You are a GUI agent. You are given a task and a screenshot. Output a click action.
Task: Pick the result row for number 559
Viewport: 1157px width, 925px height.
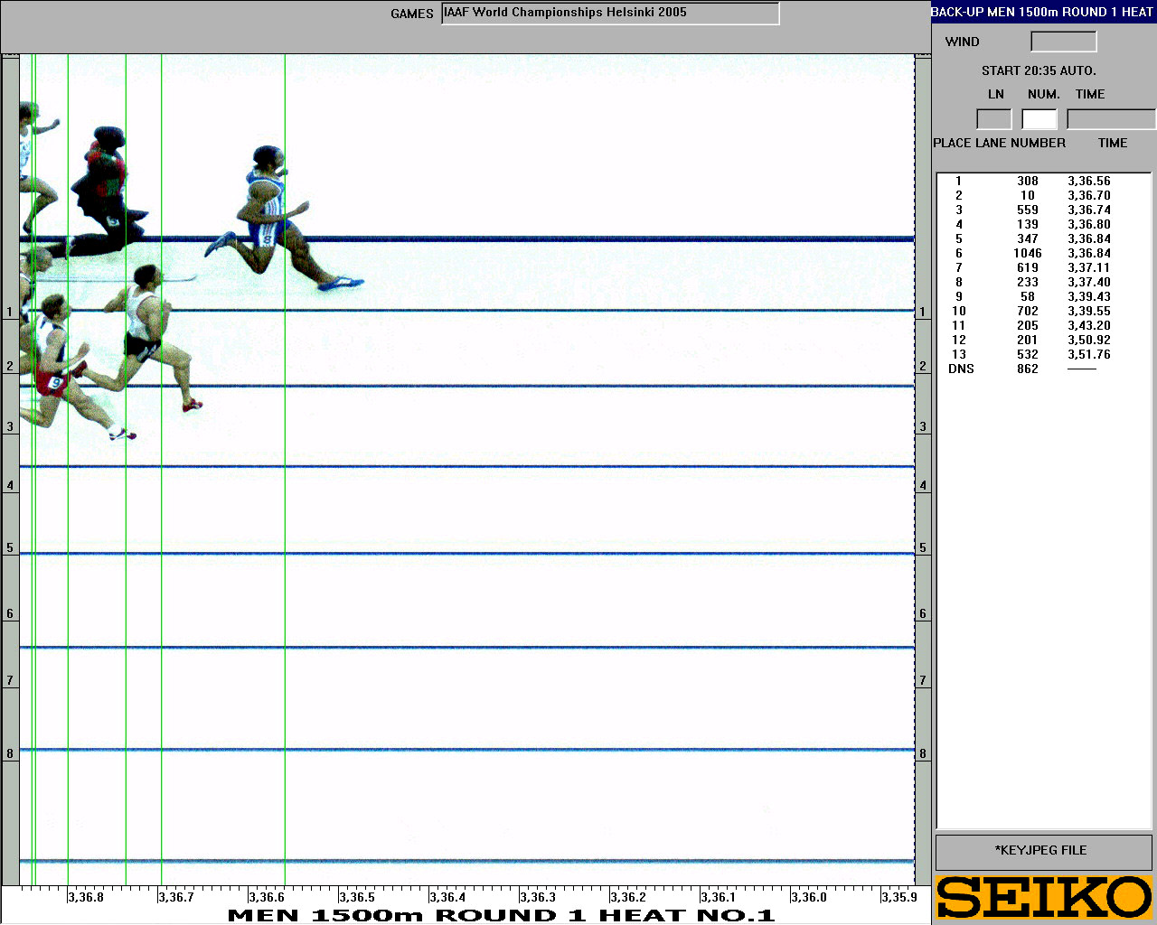[x=1028, y=210]
